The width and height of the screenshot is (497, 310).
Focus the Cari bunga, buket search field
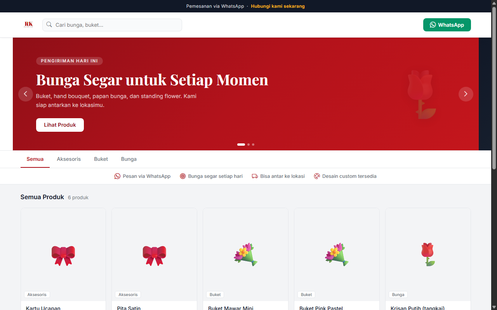[x=112, y=25]
